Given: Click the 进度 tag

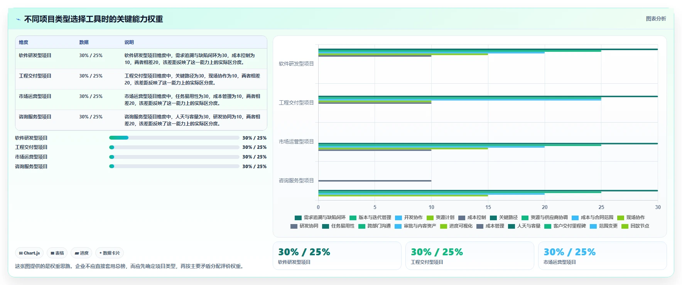Looking at the screenshot, I should (81, 253).
